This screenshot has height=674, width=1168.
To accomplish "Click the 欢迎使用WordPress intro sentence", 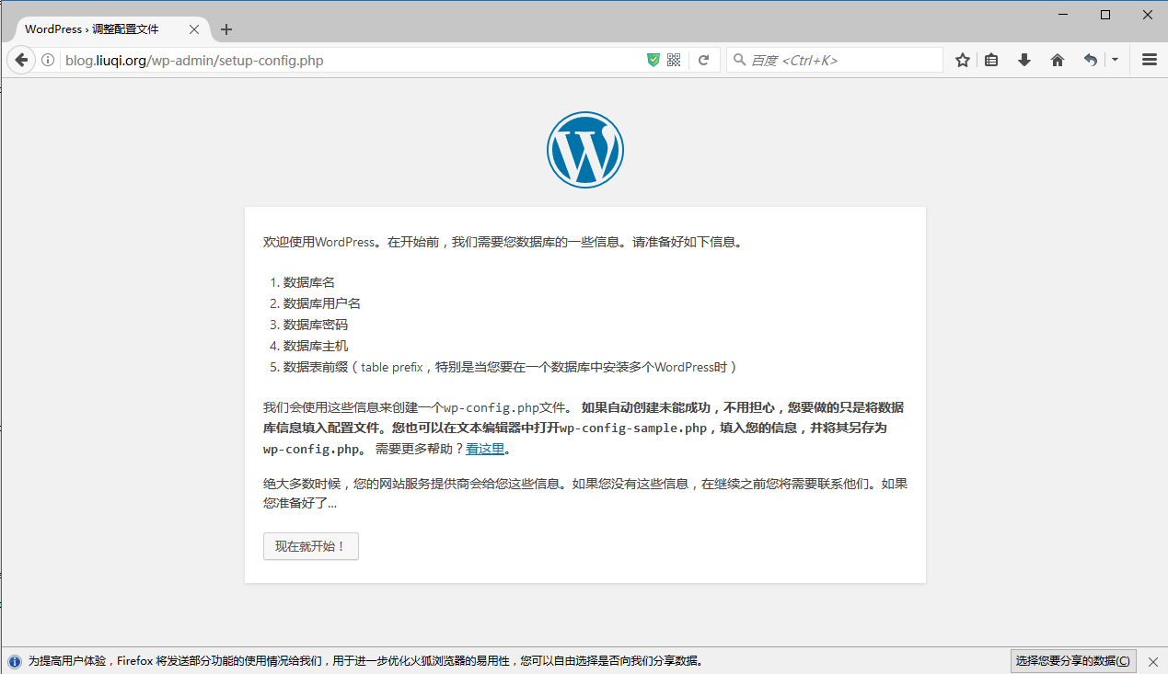I will pyautogui.click(x=503, y=243).
